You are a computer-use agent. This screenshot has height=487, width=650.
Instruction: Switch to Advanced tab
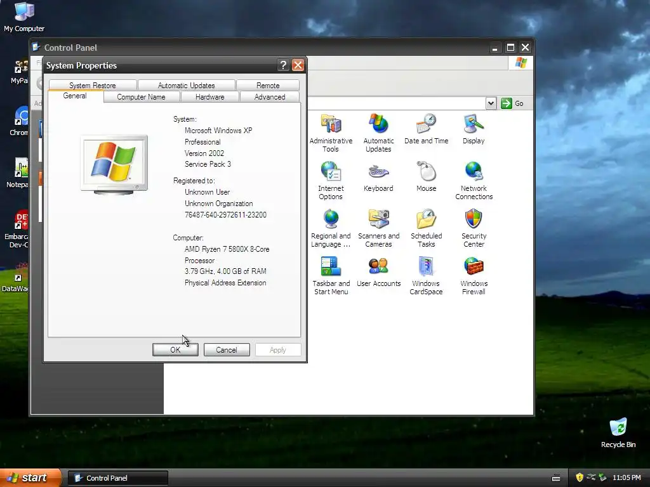tap(269, 97)
